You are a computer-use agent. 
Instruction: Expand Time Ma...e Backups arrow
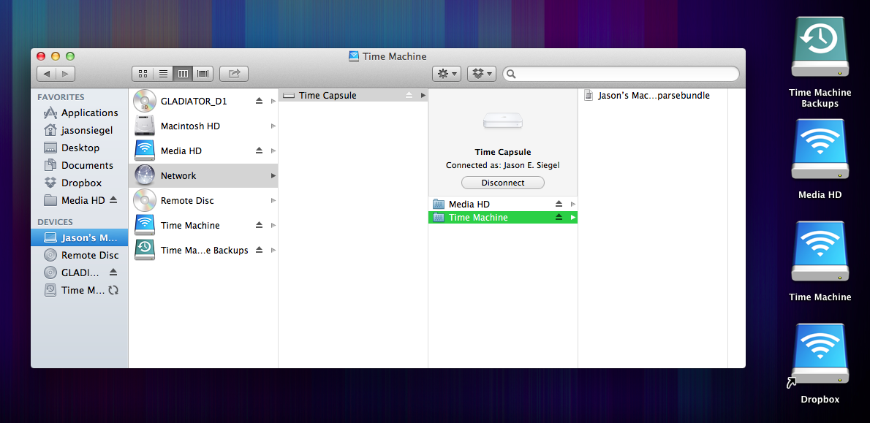[273, 250]
